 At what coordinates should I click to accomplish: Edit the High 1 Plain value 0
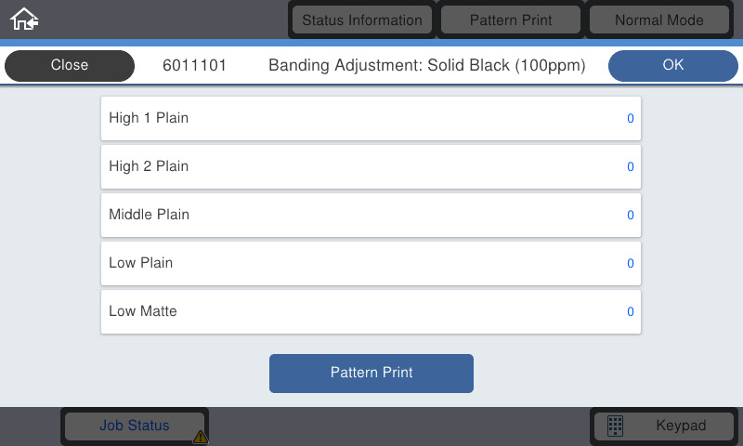(x=631, y=119)
